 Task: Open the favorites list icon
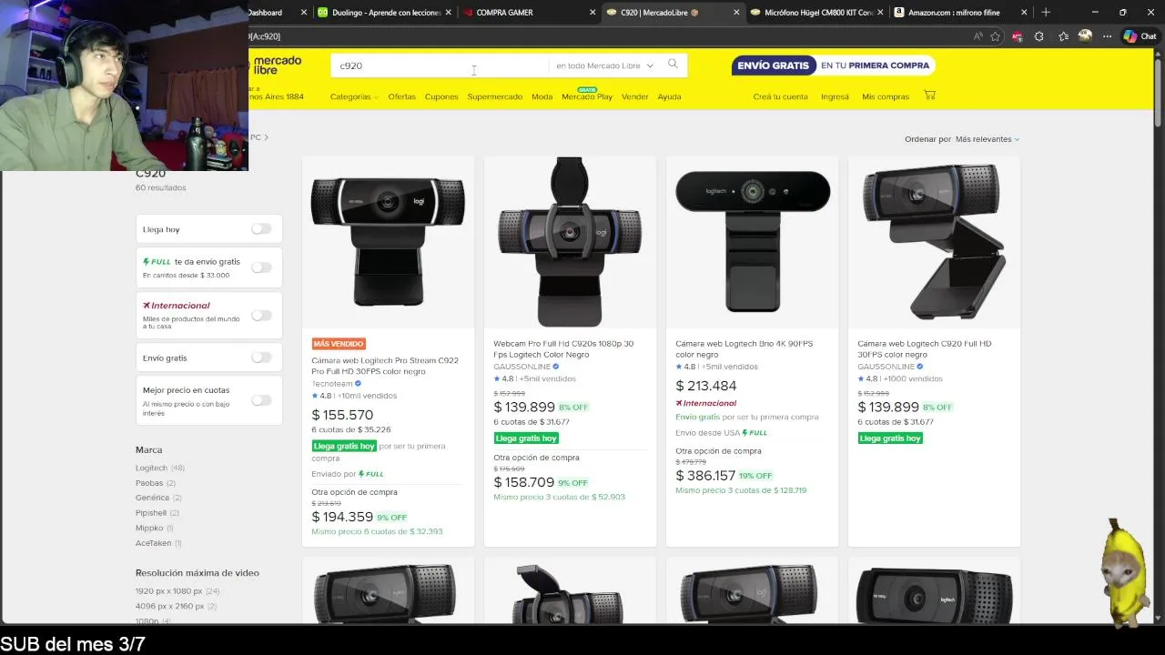coord(1063,36)
